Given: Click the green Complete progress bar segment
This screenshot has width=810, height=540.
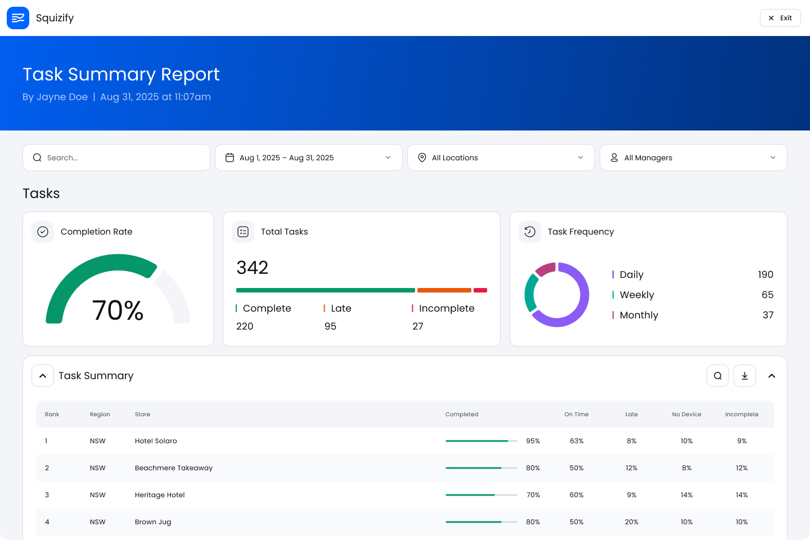Looking at the screenshot, I should tap(325, 290).
